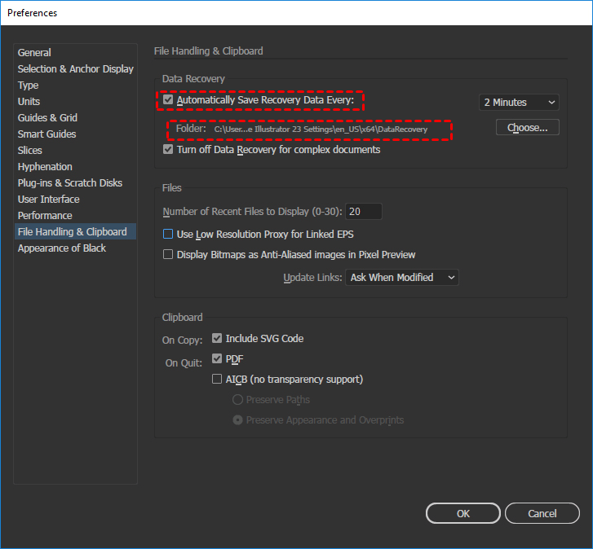Disable Turn off Data Recovery for complex documents
This screenshot has height=549, width=593.
[x=169, y=150]
